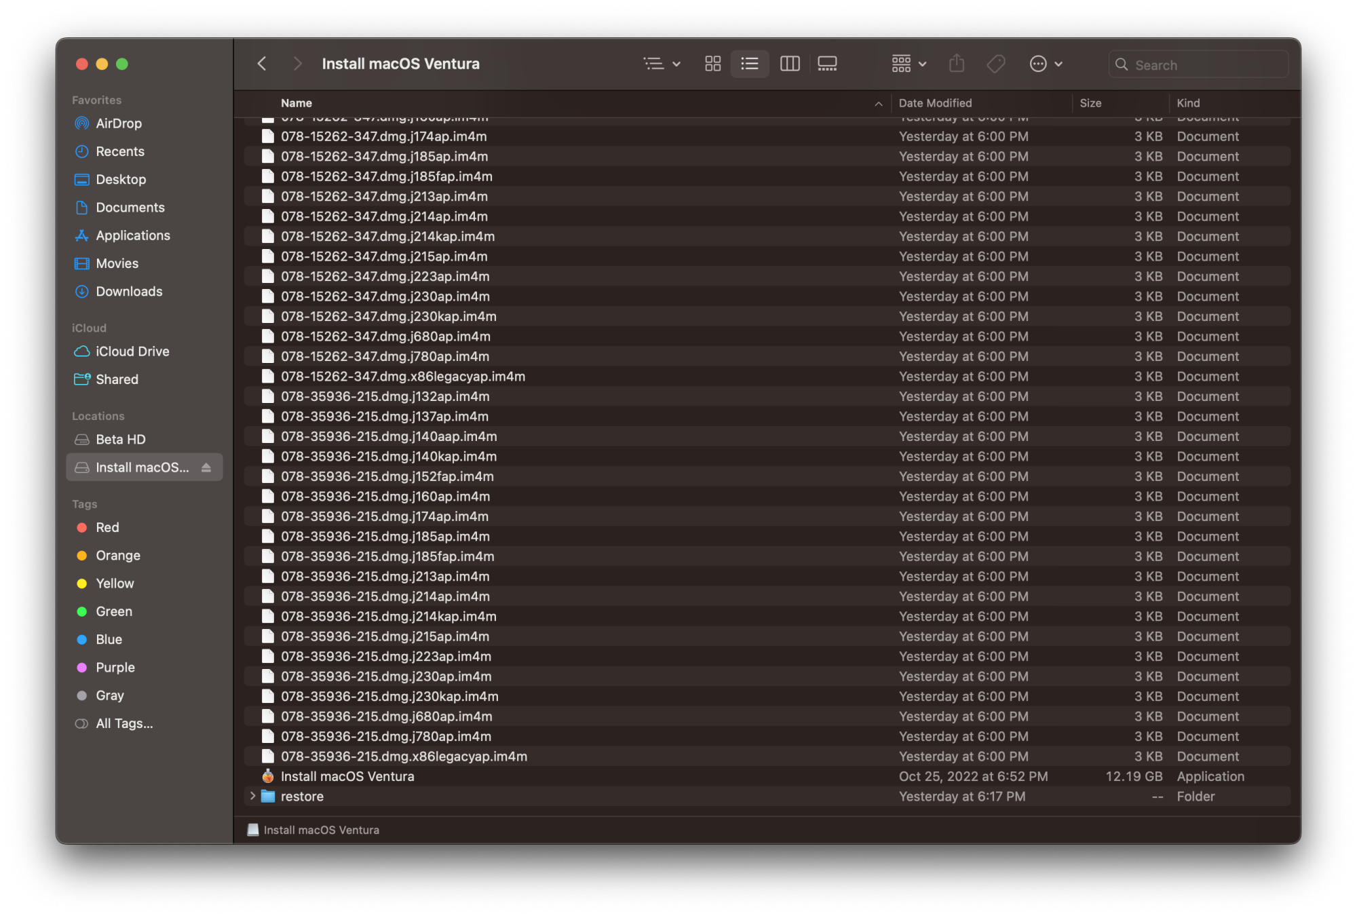
Task: Open Applications in the sidebar
Action: tap(144, 235)
